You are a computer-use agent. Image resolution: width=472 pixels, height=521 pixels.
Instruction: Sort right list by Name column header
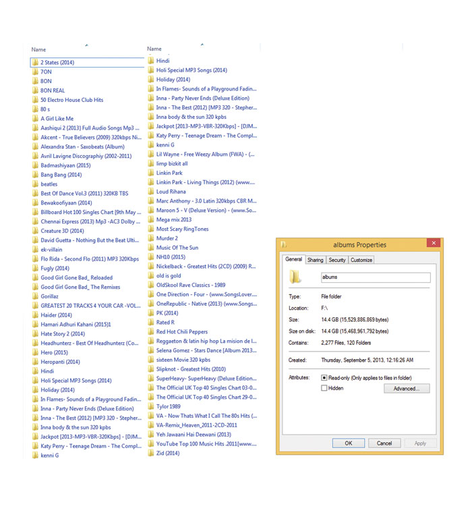pos(154,49)
